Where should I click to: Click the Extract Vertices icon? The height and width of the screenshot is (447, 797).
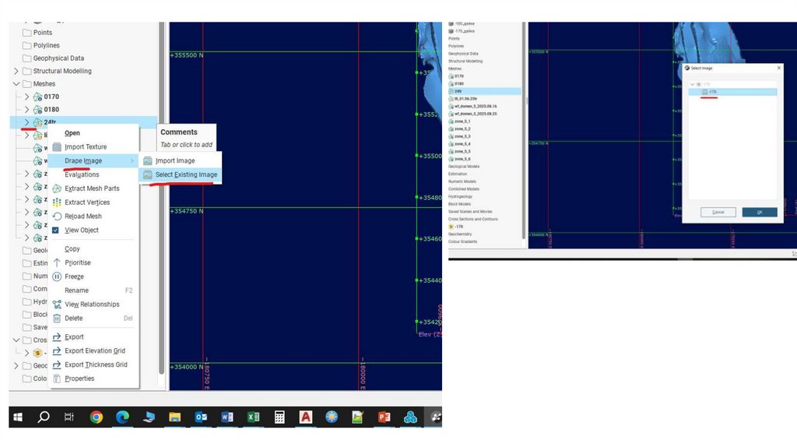tap(57, 202)
